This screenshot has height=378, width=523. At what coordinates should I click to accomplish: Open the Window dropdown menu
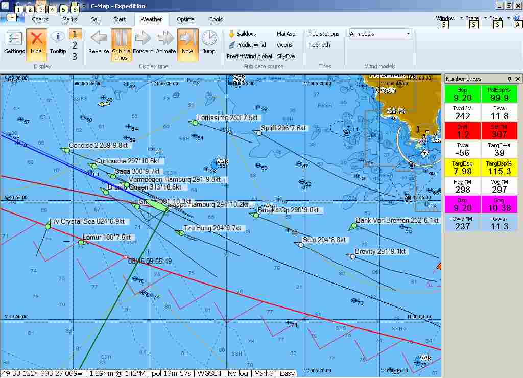coord(448,18)
